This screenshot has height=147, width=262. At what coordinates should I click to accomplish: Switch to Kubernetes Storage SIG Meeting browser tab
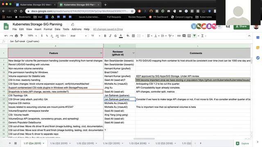click(x=36, y=4)
